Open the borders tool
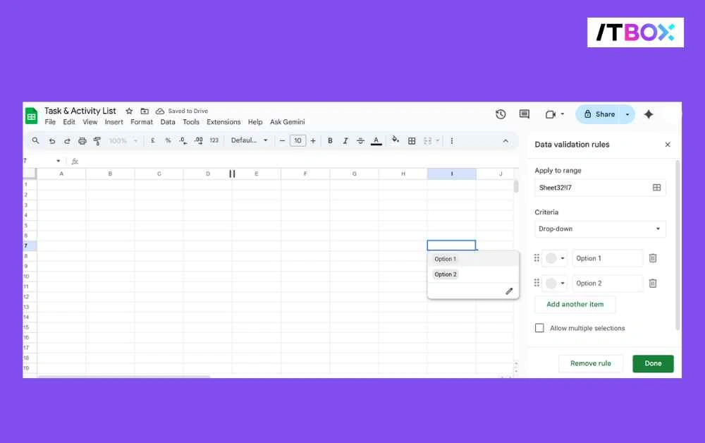The height and width of the screenshot is (443, 705). pos(412,140)
